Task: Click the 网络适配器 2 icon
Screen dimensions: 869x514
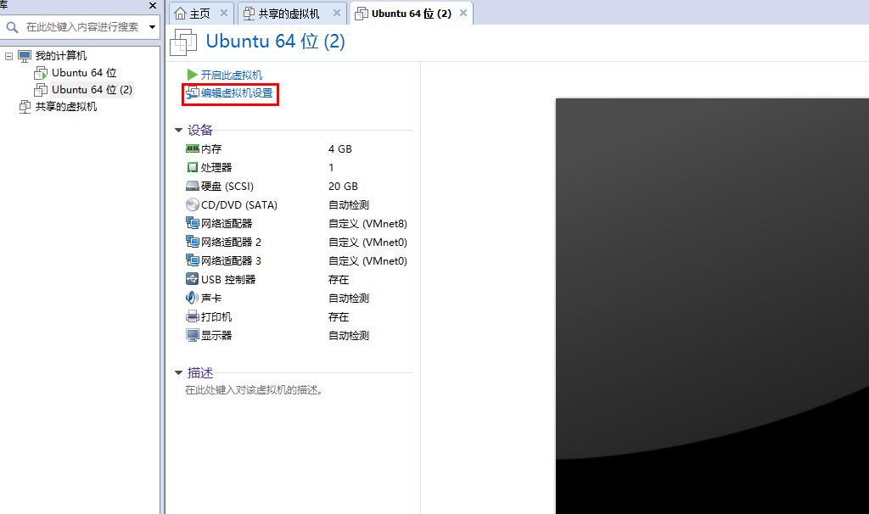Action: (193, 242)
